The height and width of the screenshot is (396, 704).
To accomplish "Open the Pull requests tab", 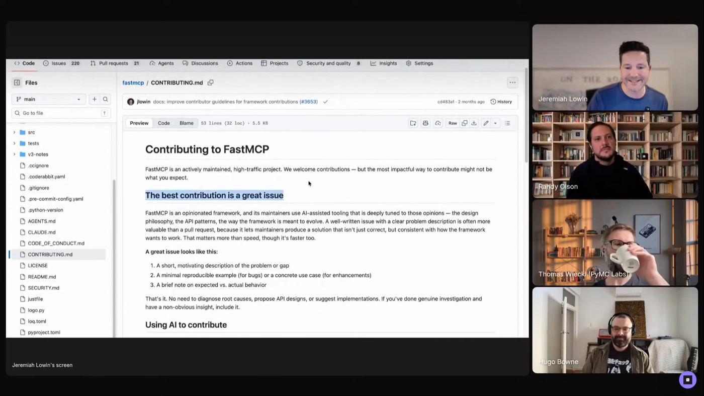I will point(115,63).
